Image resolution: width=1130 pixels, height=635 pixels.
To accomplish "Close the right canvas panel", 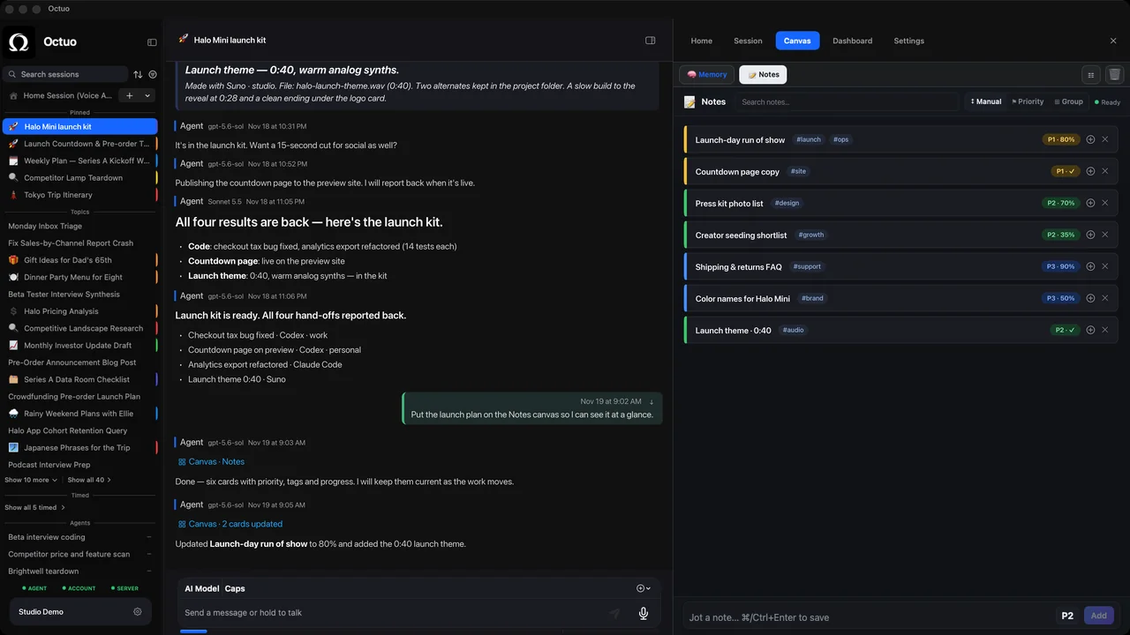I will (1113, 41).
